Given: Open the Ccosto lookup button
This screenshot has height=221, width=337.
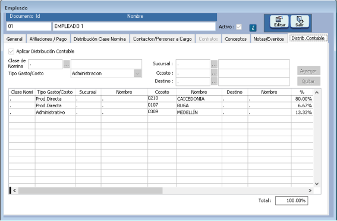Looking at the screenshot, I should click(214, 73).
